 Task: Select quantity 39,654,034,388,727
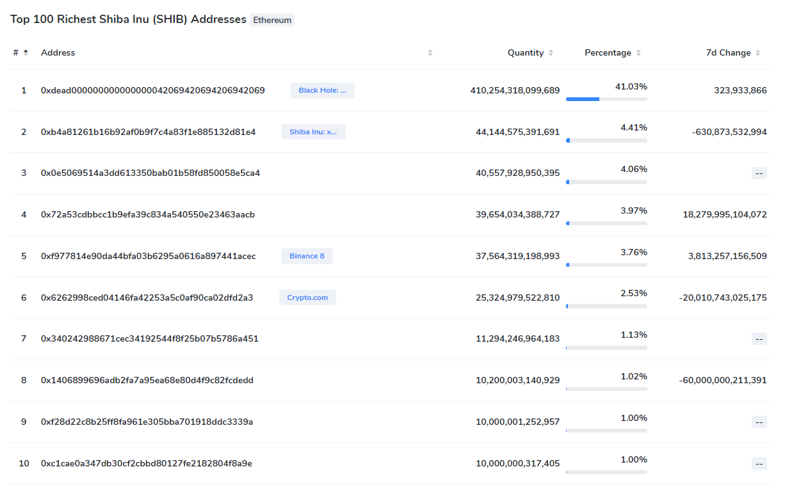pyautogui.click(x=518, y=215)
